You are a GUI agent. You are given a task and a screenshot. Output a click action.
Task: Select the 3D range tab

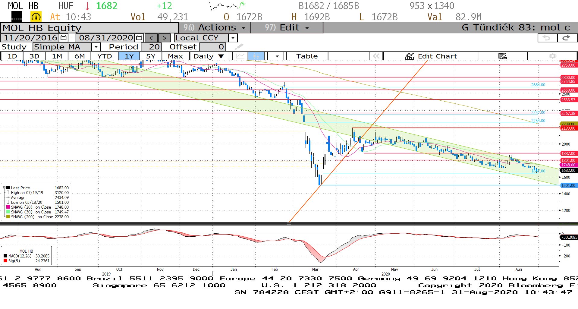(34, 56)
